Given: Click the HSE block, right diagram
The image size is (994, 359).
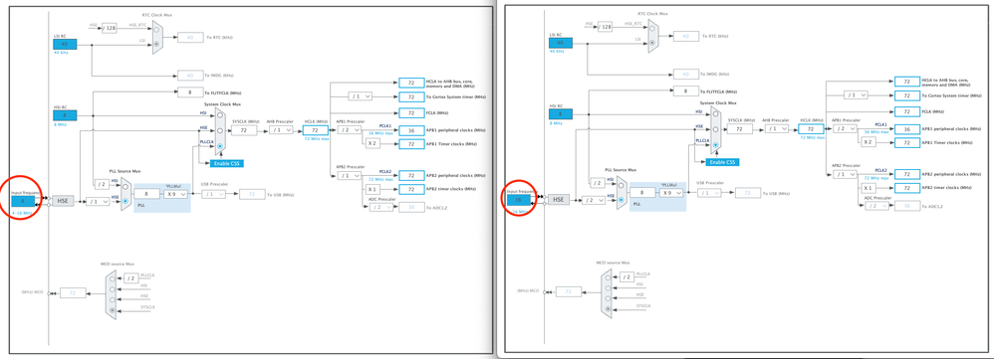Looking at the screenshot, I should (558, 200).
